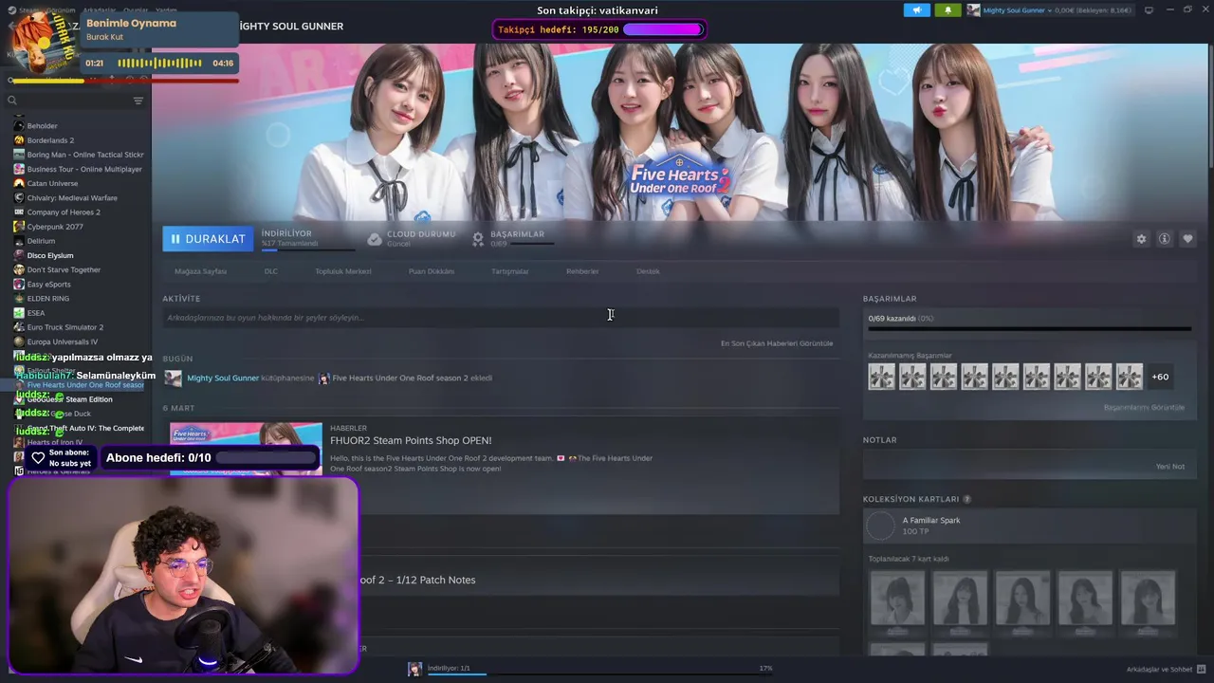Select Borderlands 2 in the library
1214x683 pixels.
50,140
